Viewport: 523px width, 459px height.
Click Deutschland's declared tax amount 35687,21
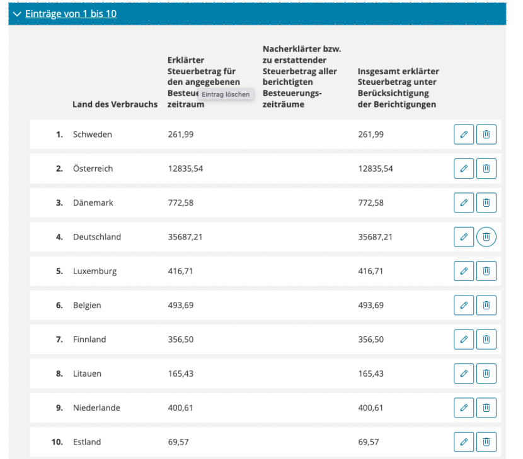185,237
